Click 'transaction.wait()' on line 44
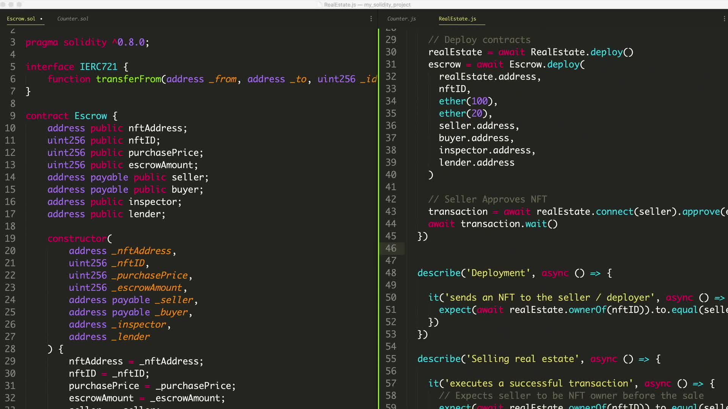728x409 pixels. [509, 224]
